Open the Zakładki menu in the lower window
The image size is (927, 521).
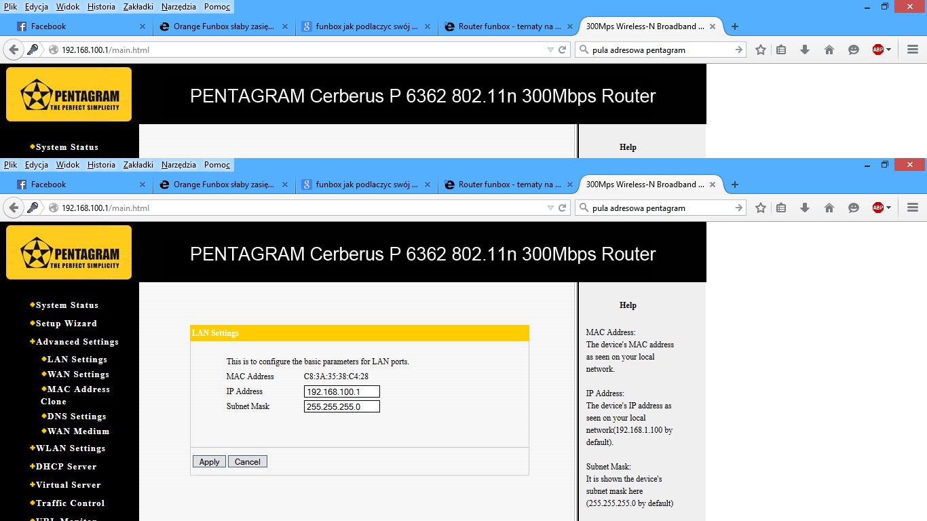[138, 165]
